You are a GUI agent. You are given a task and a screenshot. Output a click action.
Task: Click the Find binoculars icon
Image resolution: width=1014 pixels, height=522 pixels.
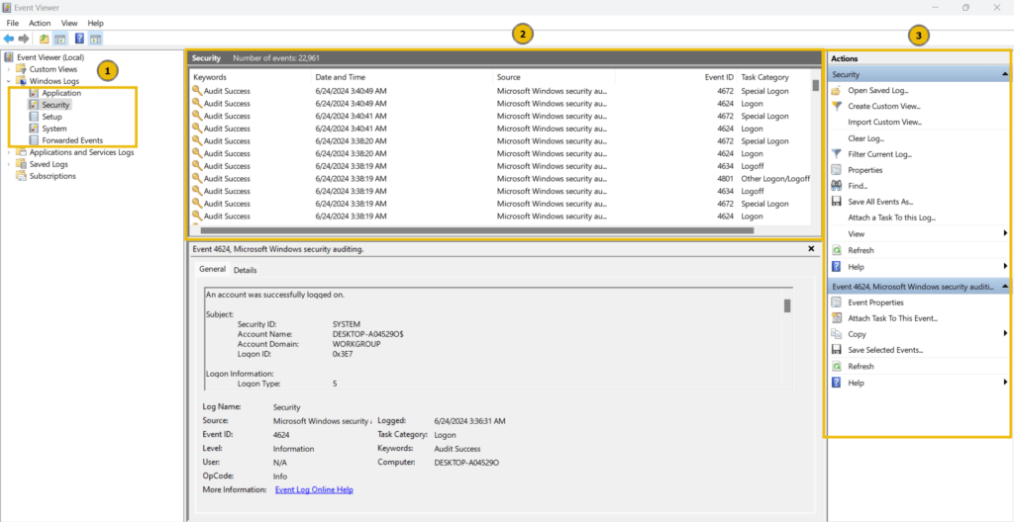[836, 186]
